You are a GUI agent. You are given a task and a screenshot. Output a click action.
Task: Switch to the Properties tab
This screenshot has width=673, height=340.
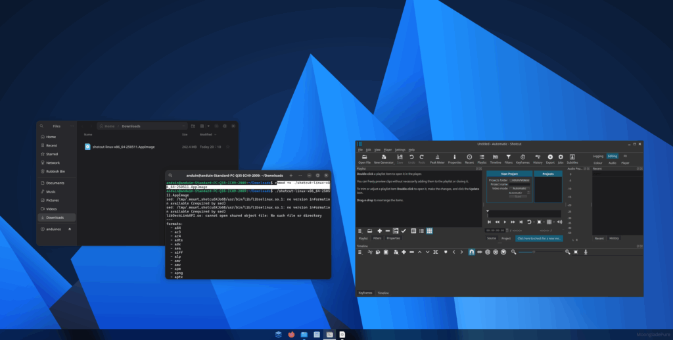click(394, 238)
